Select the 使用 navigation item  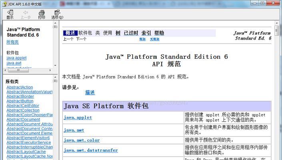pos(108,33)
